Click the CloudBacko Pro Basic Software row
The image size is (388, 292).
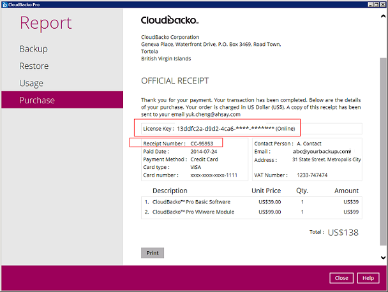tap(251, 202)
